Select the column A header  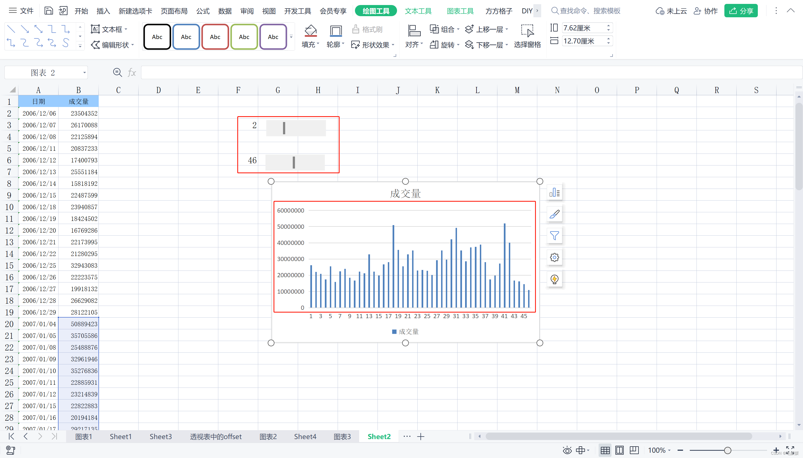click(x=38, y=90)
